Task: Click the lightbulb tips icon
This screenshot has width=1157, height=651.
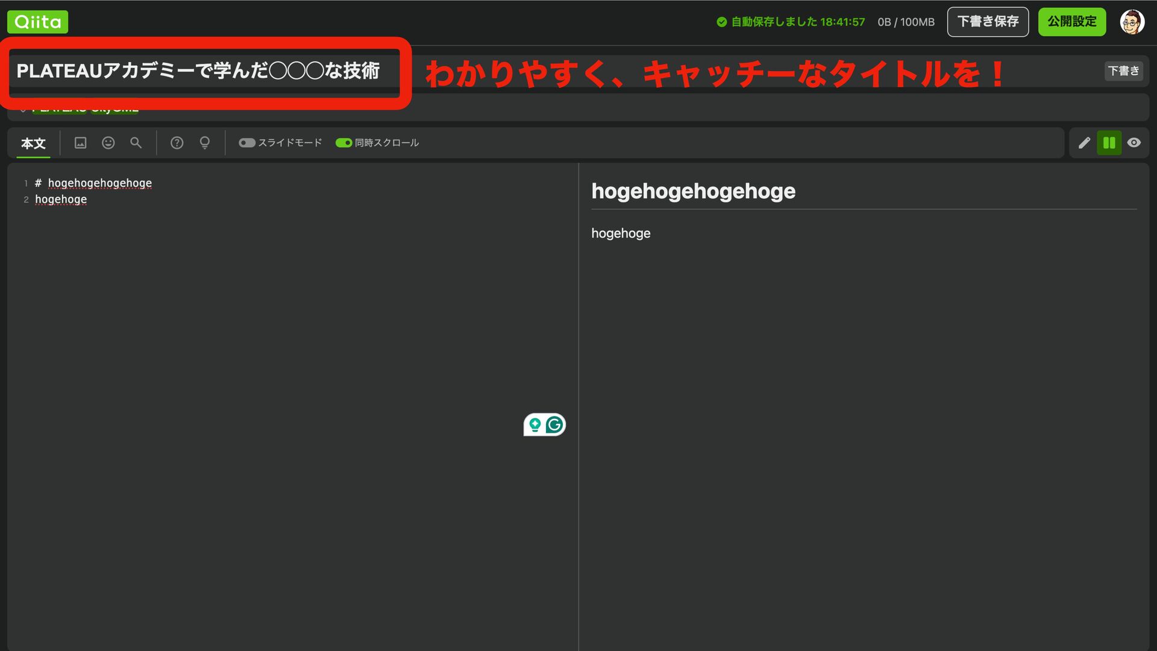Action: [x=205, y=143]
